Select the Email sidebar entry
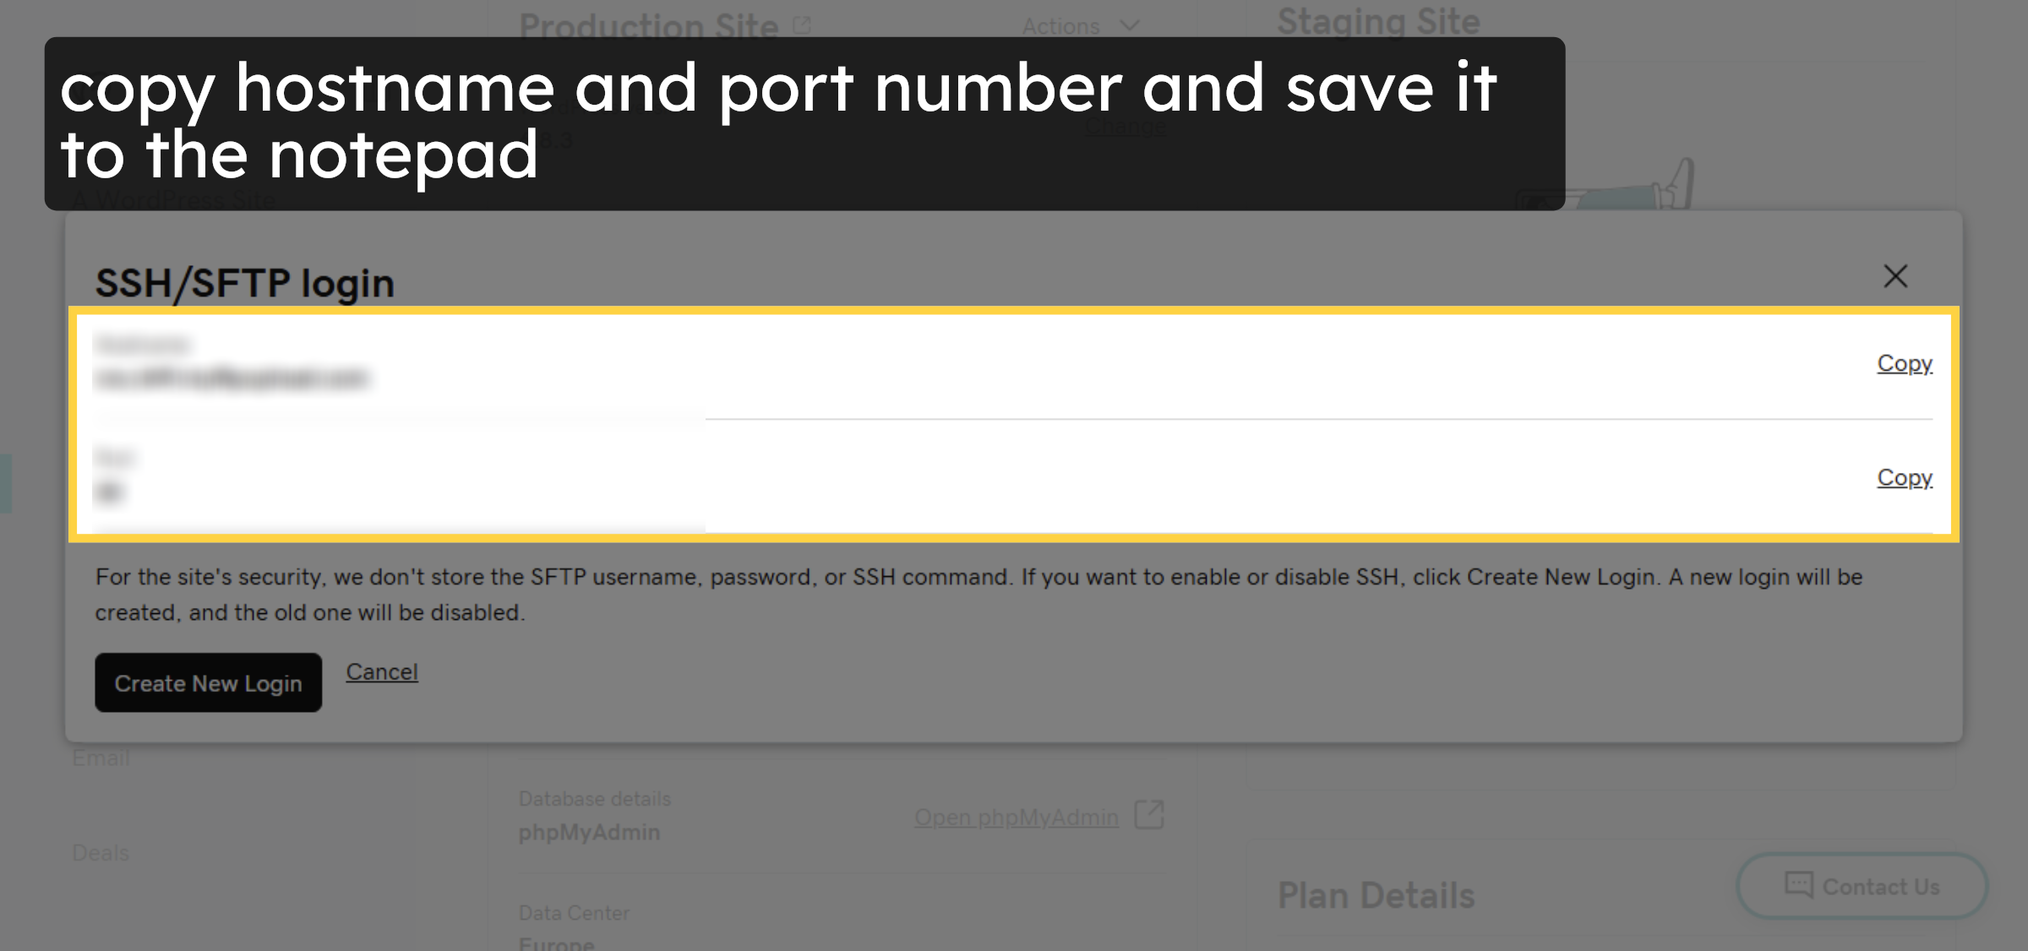The width and height of the screenshot is (2028, 951). click(100, 757)
